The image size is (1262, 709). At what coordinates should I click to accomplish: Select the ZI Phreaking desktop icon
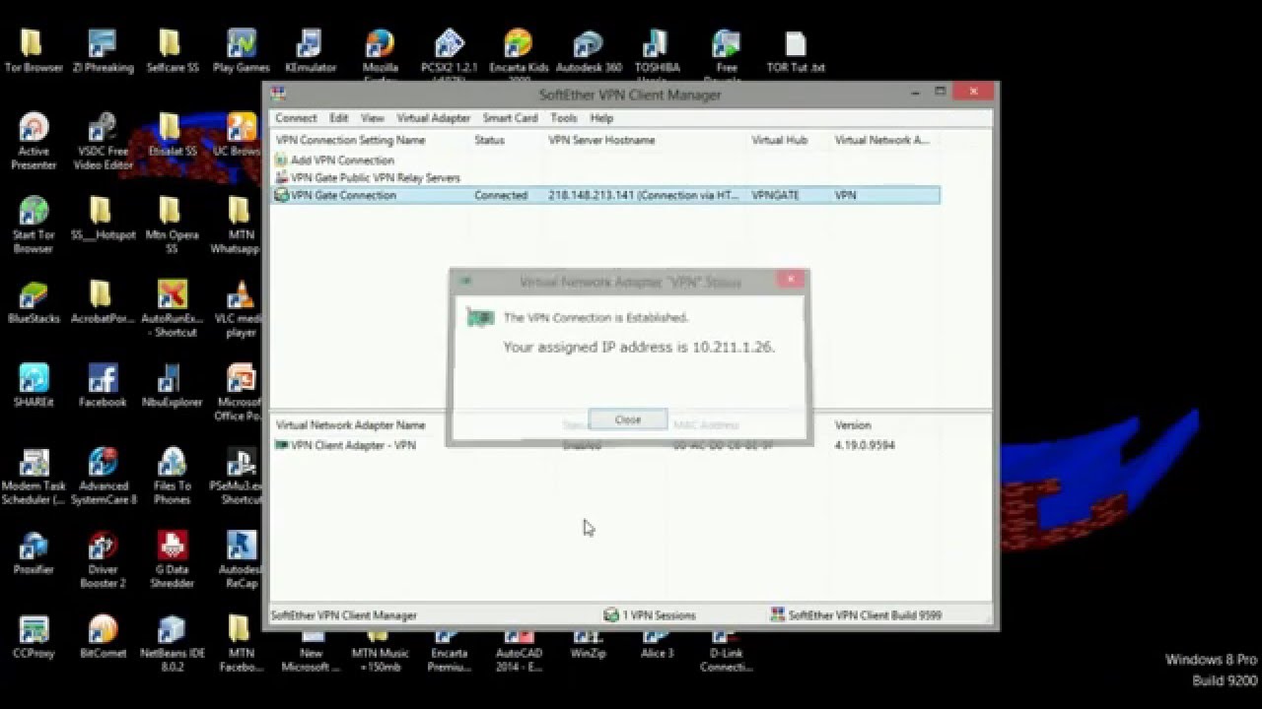[103, 52]
